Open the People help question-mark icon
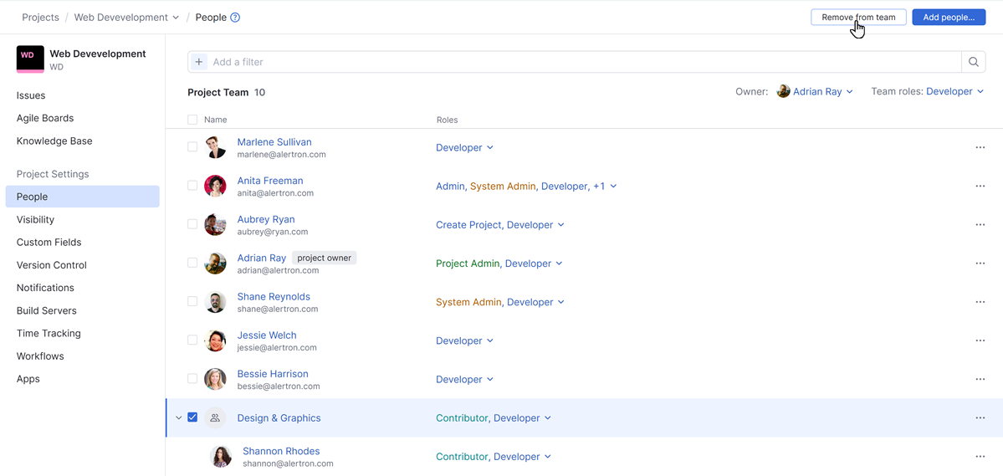 point(235,18)
